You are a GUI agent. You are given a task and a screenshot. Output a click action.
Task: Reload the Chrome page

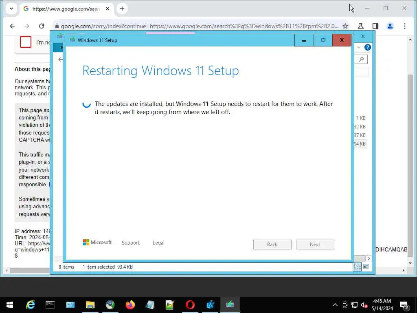click(x=42, y=26)
